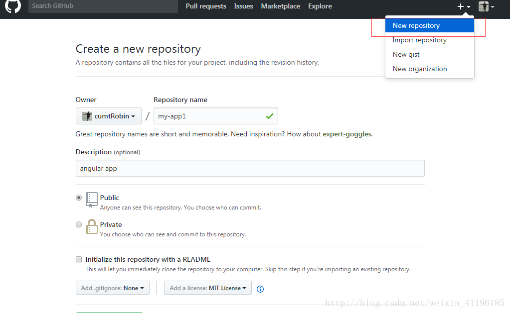
Task: Open the plus create-new menu icon
Action: point(464,6)
